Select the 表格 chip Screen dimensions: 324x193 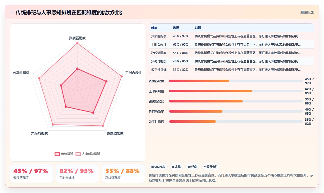pos(176,167)
